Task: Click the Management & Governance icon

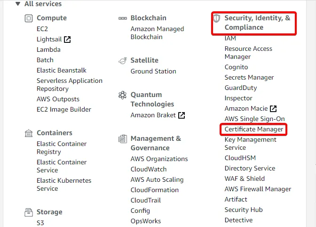Action: pyautogui.click(x=123, y=139)
